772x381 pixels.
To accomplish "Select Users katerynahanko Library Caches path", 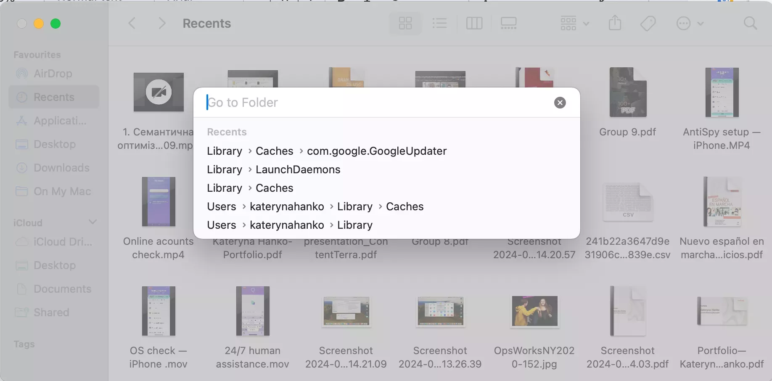I will (x=315, y=206).
